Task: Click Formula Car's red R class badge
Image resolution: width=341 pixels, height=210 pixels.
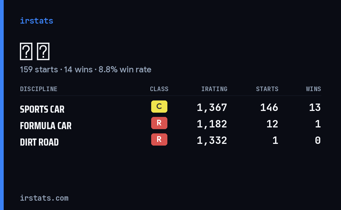Action: (159, 123)
